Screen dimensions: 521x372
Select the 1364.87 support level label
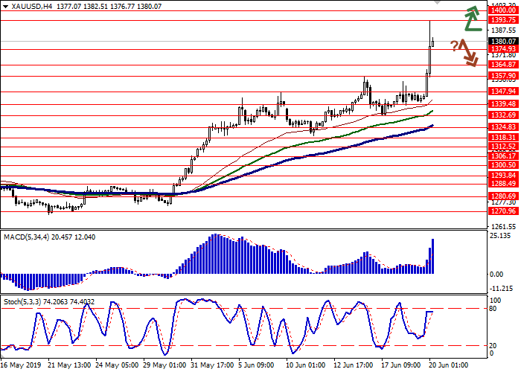[503, 65]
